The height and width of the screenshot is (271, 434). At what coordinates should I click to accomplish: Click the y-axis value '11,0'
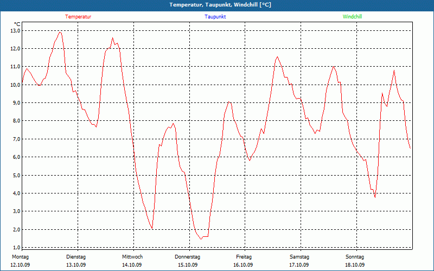pyautogui.click(x=16, y=67)
